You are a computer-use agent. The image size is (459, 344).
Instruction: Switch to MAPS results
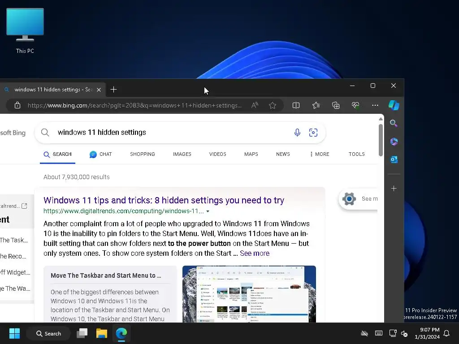point(251,154)
